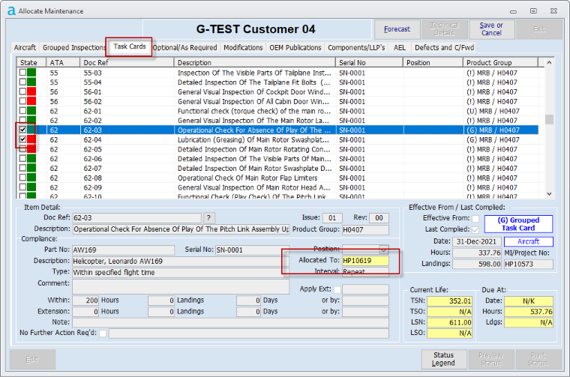The height and width of the screenshot is (377, 570).
Task: Toggle the Apply Ext checkbox
Action: tap(337, 289)
